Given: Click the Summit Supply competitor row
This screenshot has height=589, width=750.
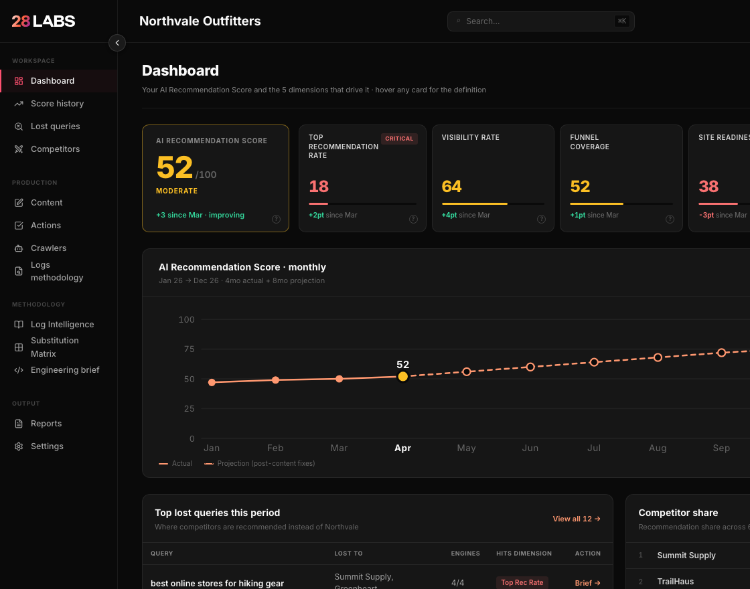Looking at the screenshot, I should [x=688, y=555].
